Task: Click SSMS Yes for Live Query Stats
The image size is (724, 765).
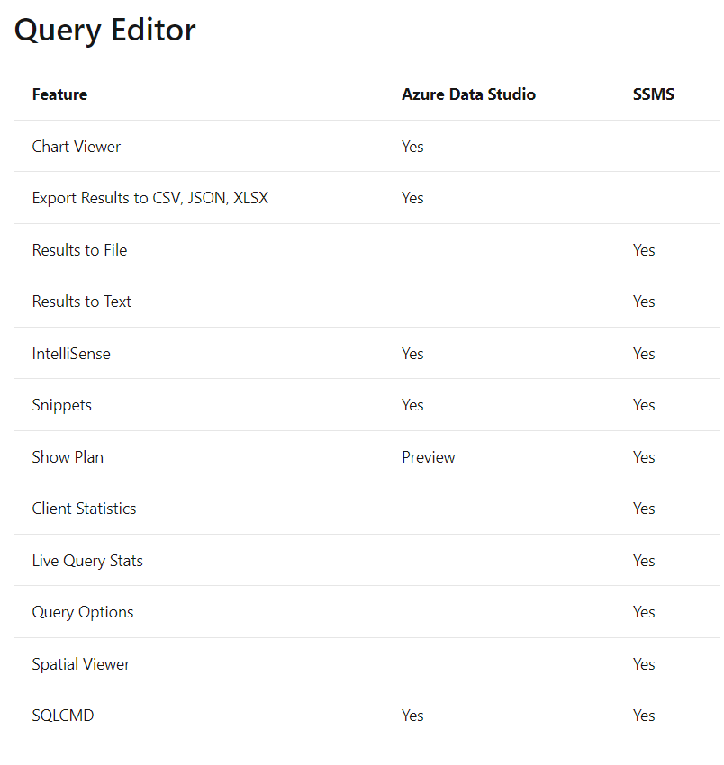Action: pos(644,561)
